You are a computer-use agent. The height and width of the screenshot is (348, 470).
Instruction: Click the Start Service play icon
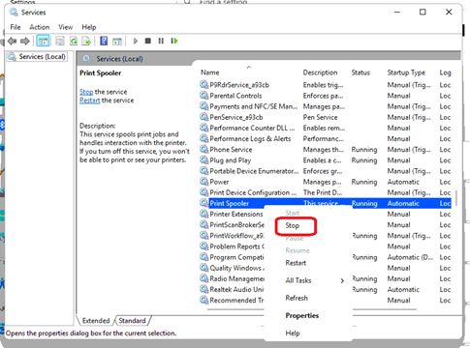(136, 41)
